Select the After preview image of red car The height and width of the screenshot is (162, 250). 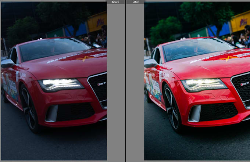coord(197,81)
